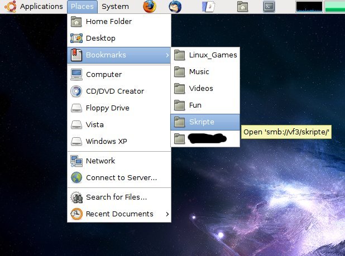Click the Home Folder house icon

click(x=76, y=22)
